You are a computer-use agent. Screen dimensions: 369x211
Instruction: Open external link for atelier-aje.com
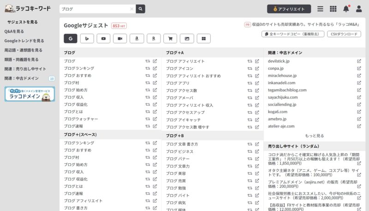[x=359, y=126]
